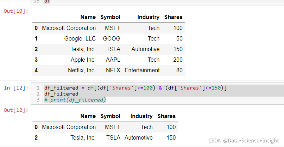
Task: Click Industry header in Out[10] table
Action: coord(148,17)
